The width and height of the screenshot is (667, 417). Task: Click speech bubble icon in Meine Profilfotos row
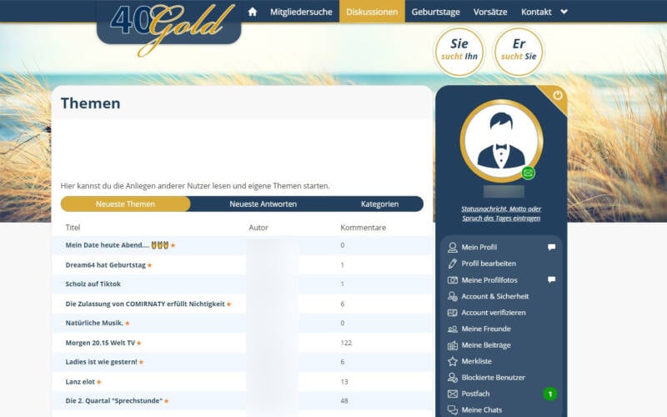[x=552, y=279]
